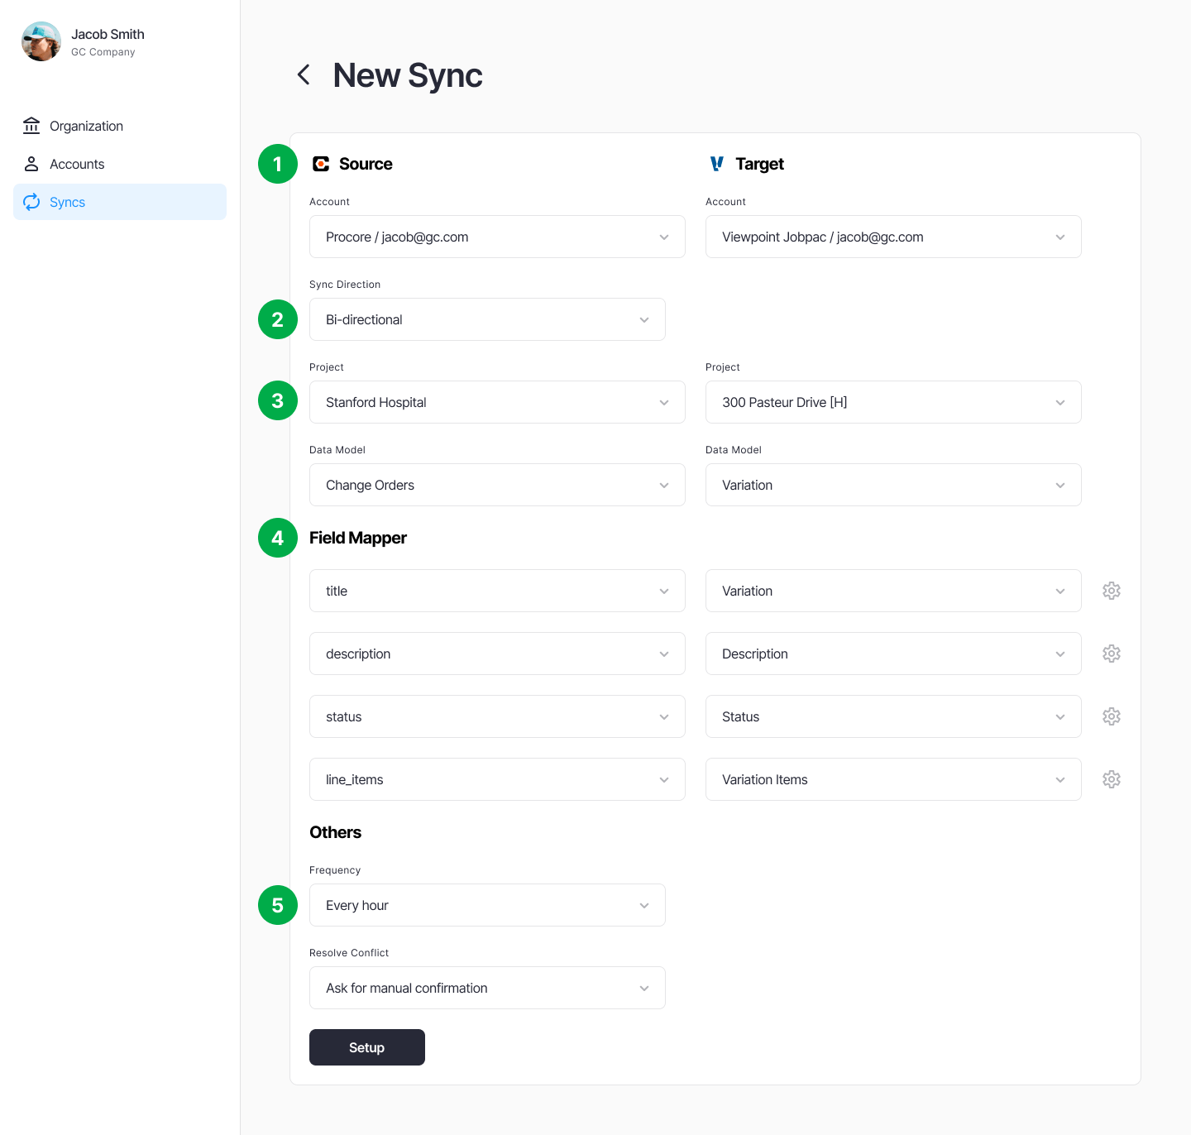Viewport: 1191px width, 1135px height.
Task: Select the Syncs menu item
Action: (120, 202)
